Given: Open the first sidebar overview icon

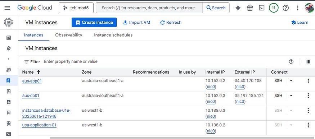Looking at the screenshot, I should (x=8, y=38).
